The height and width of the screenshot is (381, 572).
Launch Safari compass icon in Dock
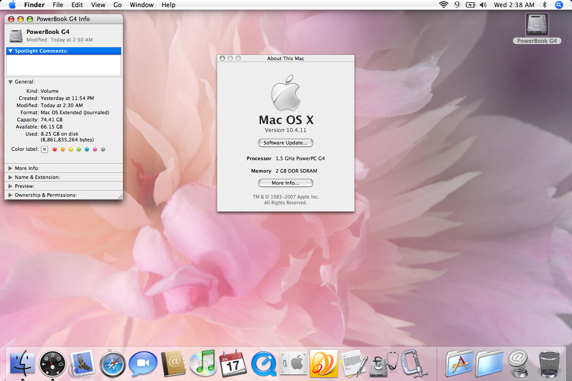click(x=113, y=364)
